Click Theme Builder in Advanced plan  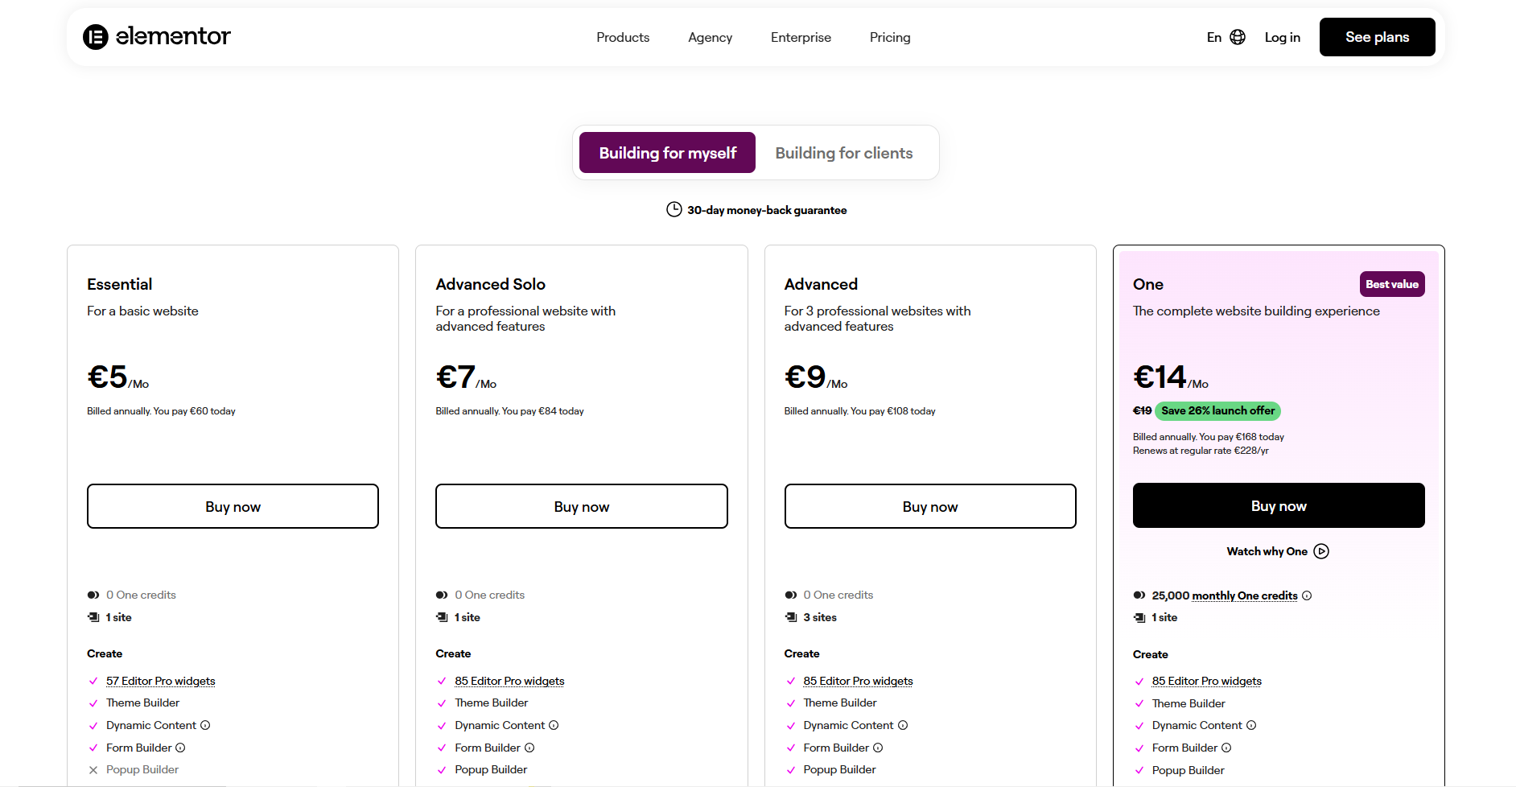840,703
